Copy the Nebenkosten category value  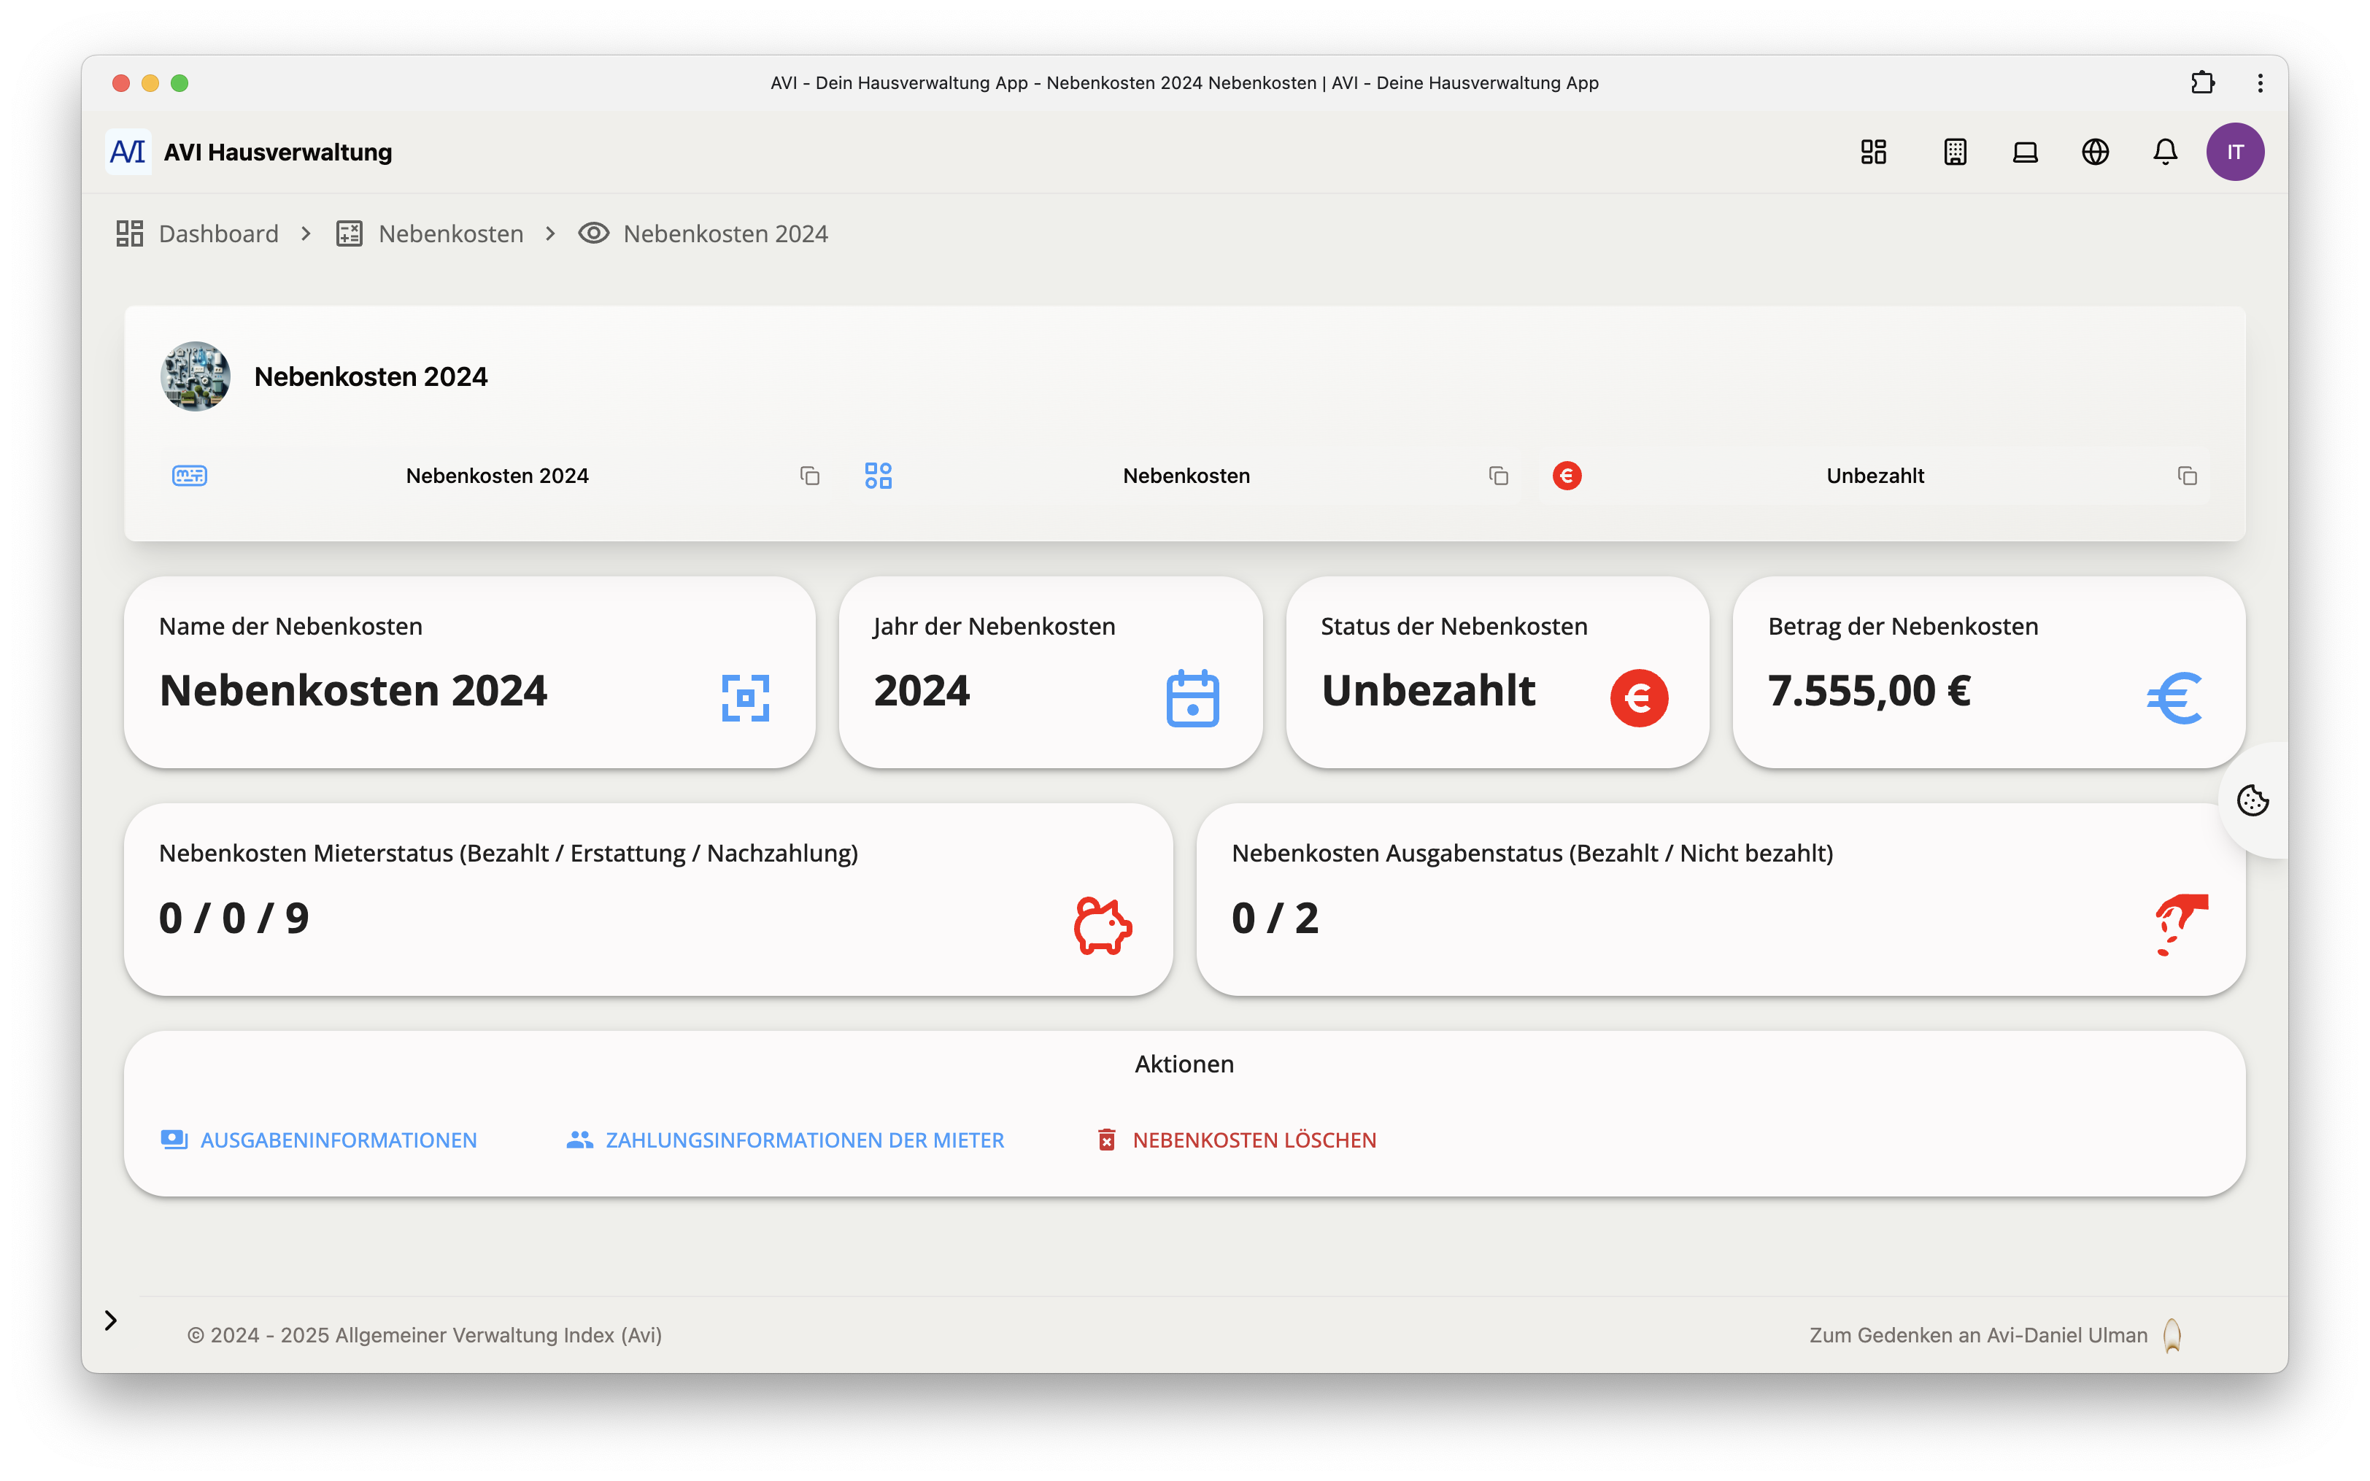coord(1498,476)
